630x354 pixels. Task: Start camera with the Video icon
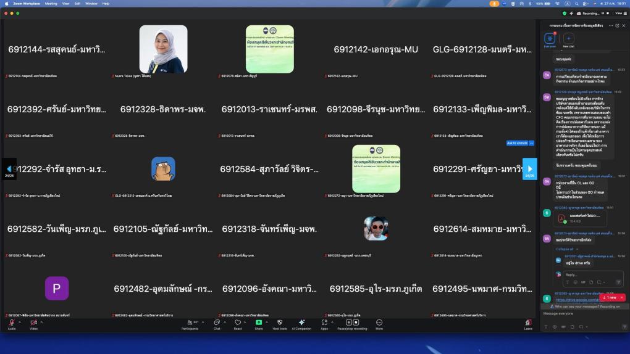coord(33,323)
